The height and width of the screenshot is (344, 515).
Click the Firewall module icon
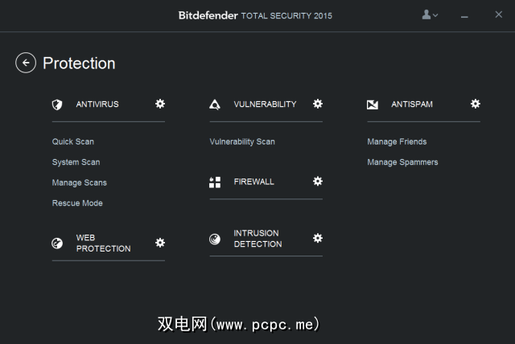pyautogui.click(x=215, y=182)
